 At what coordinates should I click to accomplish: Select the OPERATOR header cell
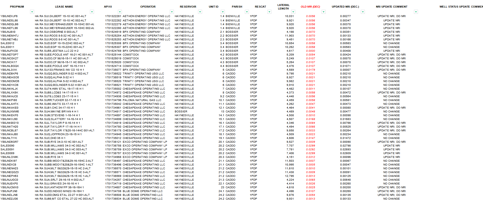[x=148, y=7]
